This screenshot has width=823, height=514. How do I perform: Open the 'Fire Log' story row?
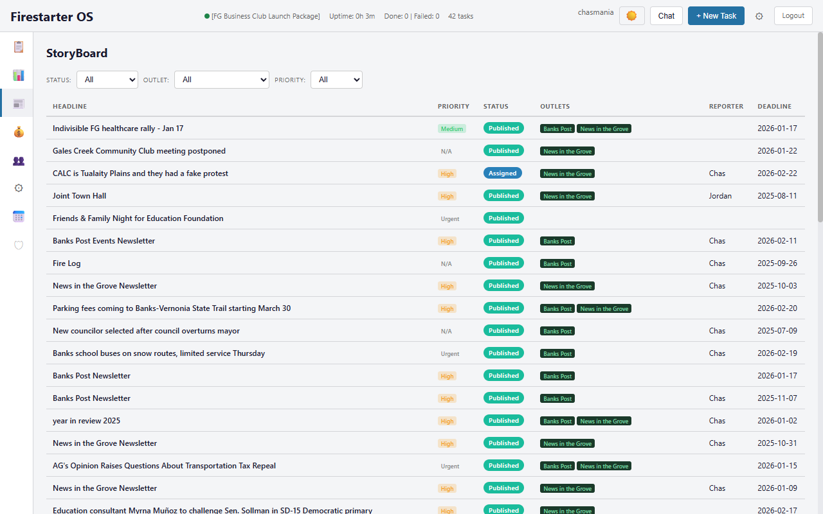point(67,263)
